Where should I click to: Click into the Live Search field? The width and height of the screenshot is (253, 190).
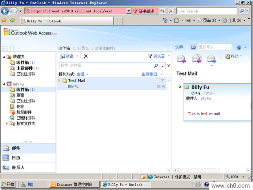(x=206, y=11)
